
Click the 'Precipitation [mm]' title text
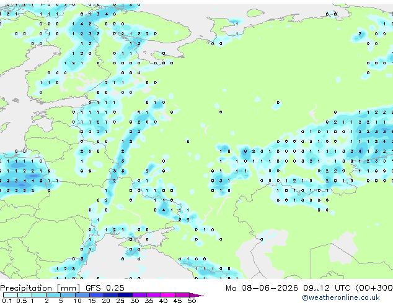40,288
